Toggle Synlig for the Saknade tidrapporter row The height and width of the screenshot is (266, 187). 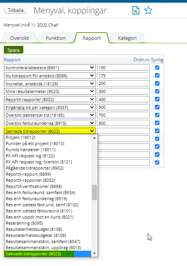[157, 131]
